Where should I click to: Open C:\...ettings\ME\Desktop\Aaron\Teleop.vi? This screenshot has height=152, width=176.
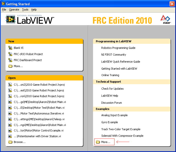point(39,119)
